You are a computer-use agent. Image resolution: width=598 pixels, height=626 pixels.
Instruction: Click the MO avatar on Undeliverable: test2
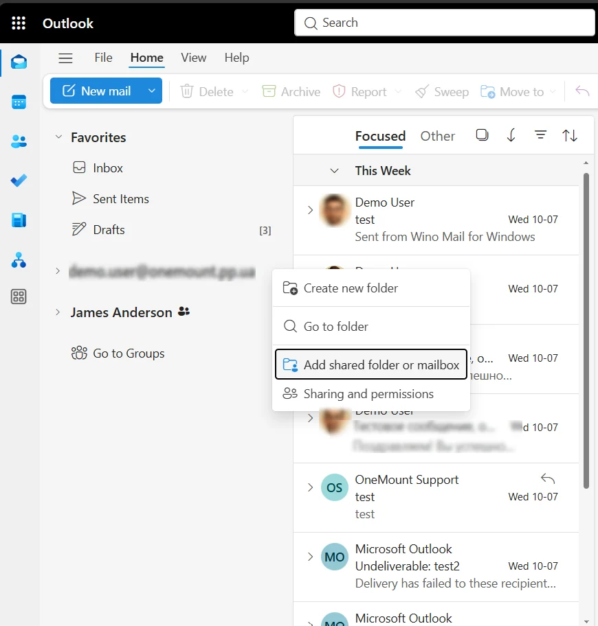pyautogui.click(x=335, y=557)
